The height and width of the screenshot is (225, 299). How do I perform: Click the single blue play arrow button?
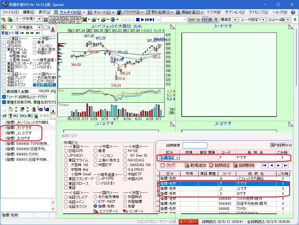click(142, 20)
